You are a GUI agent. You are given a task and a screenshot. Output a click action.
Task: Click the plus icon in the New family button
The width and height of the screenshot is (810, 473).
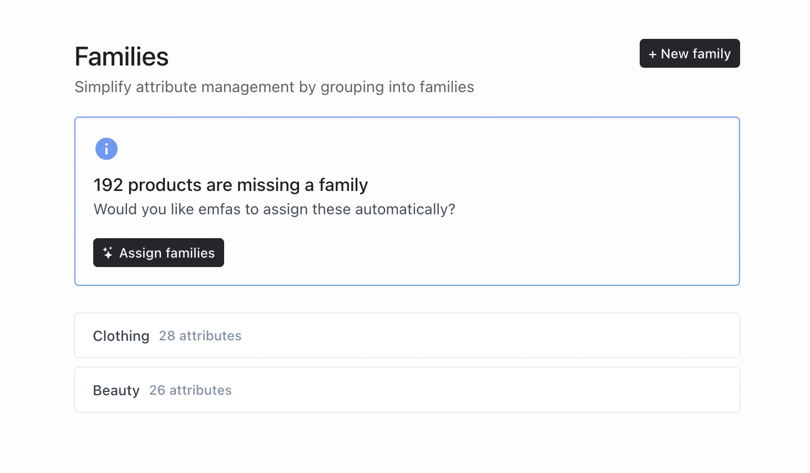coord(653,53)
